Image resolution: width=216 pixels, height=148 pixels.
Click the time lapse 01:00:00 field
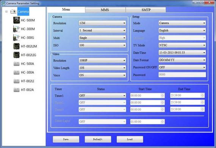click(x=147, y=122)
